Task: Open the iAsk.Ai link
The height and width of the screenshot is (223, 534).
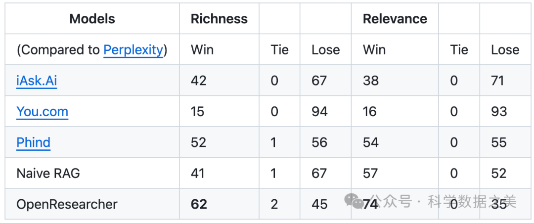Action: click(37, 81)
